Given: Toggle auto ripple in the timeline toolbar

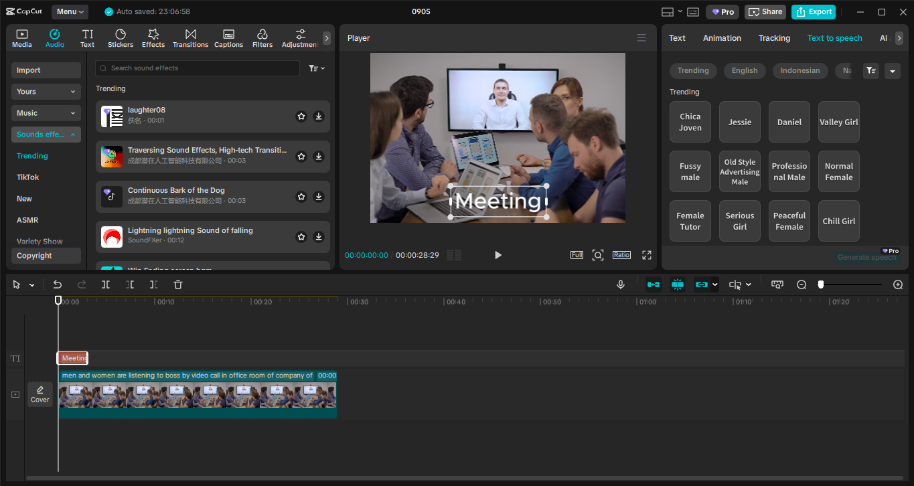Looking at the screenshot, I should [653, 284].
